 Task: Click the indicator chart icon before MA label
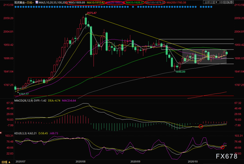36,2
